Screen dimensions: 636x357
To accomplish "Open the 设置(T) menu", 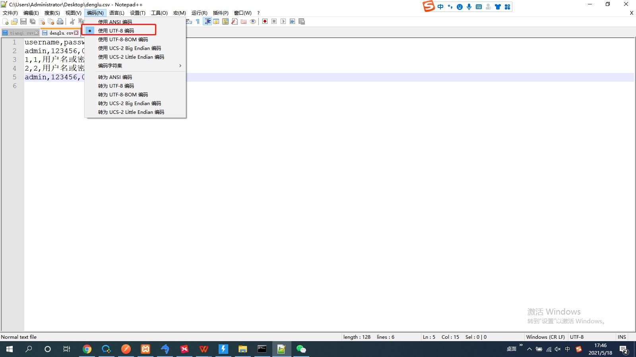I will (x=138, y=13).
